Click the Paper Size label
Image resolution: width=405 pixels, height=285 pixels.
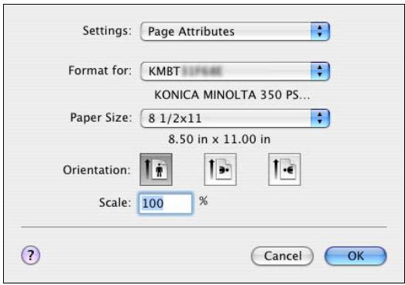point(101,118)
